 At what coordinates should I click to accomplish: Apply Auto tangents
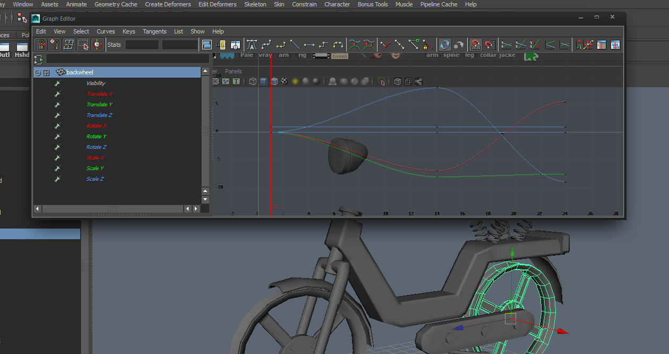(252, 45)
